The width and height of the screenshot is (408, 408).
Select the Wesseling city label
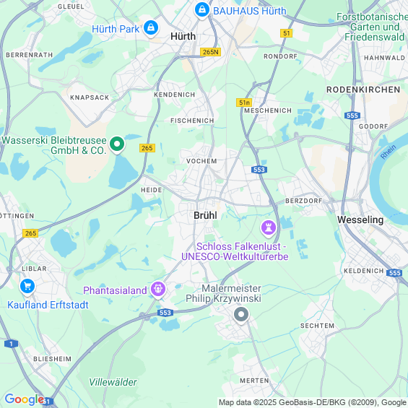pos(360,220)
